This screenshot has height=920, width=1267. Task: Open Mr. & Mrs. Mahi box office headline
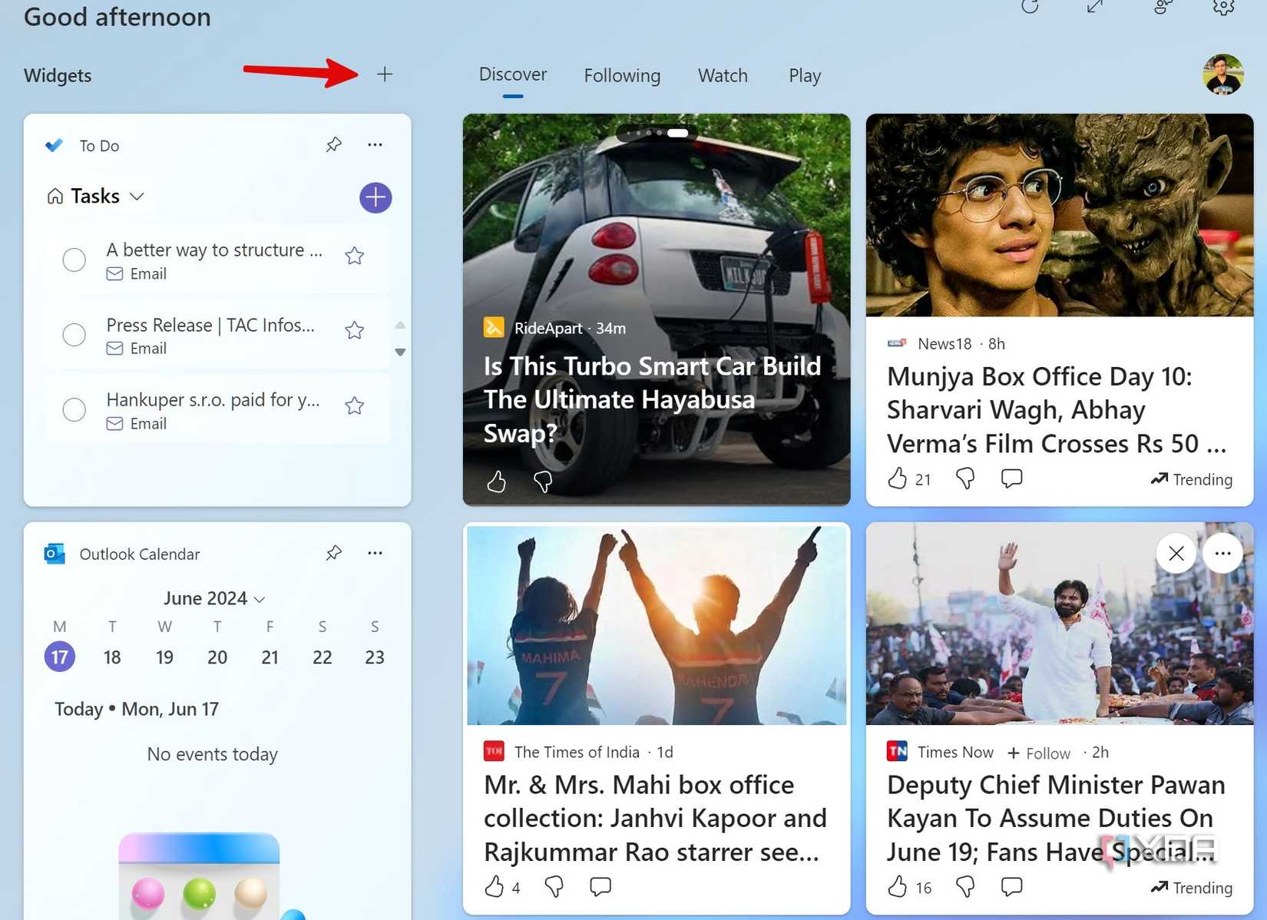pos(655,819)
